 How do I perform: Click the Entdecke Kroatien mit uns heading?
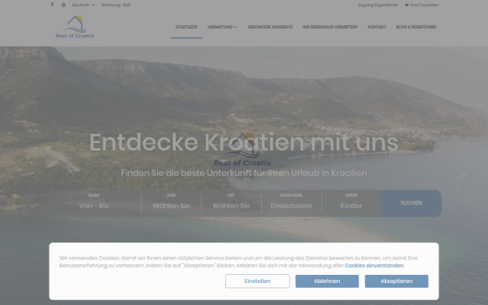coord(244,142)
